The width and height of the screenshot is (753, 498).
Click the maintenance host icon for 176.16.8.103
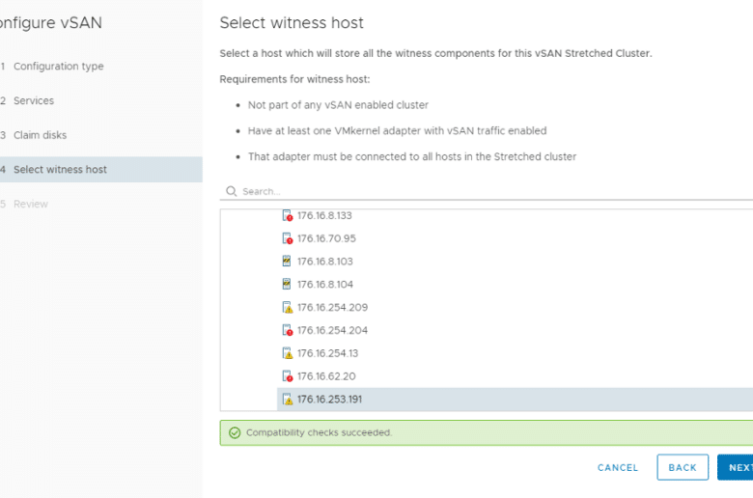[x=287, y=262]
